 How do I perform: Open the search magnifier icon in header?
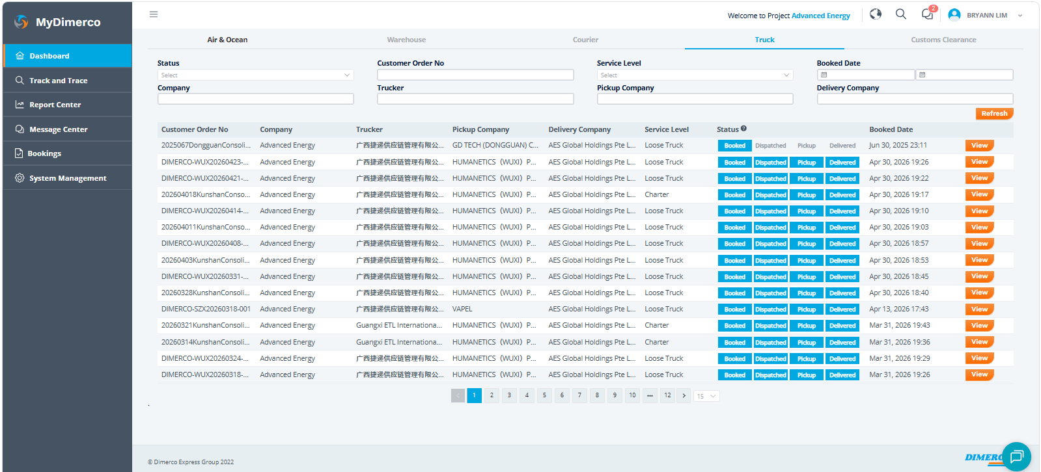coord(901,14)
